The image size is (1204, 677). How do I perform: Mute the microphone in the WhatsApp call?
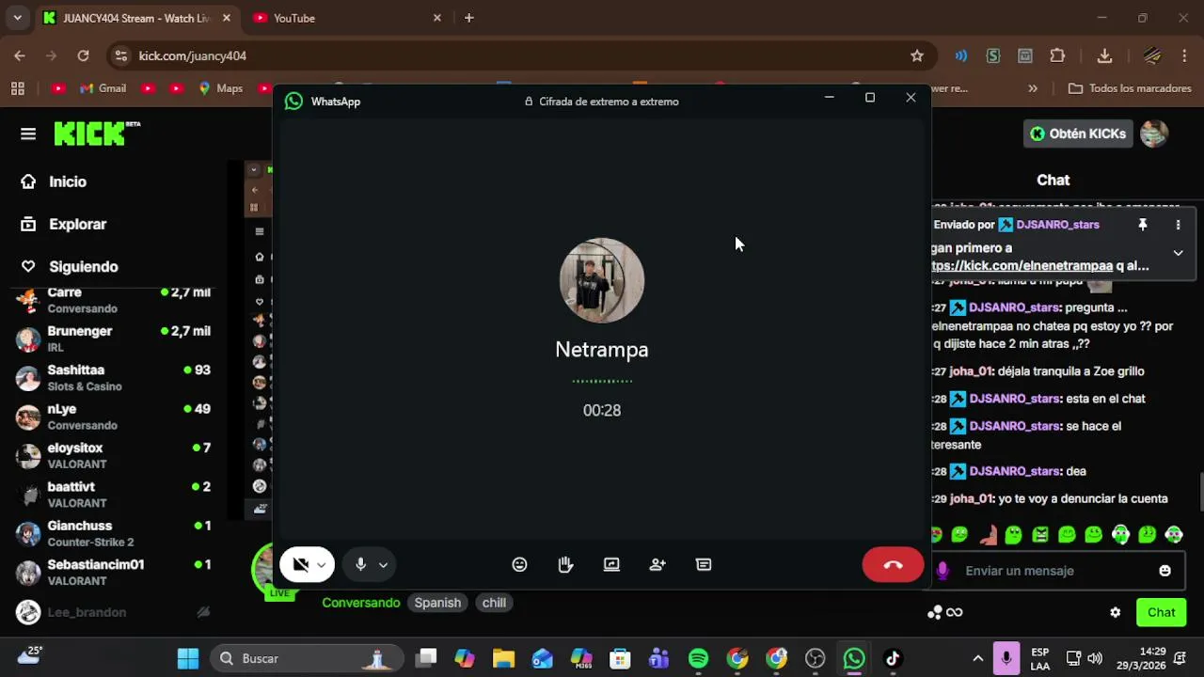(x=360, y=564)
